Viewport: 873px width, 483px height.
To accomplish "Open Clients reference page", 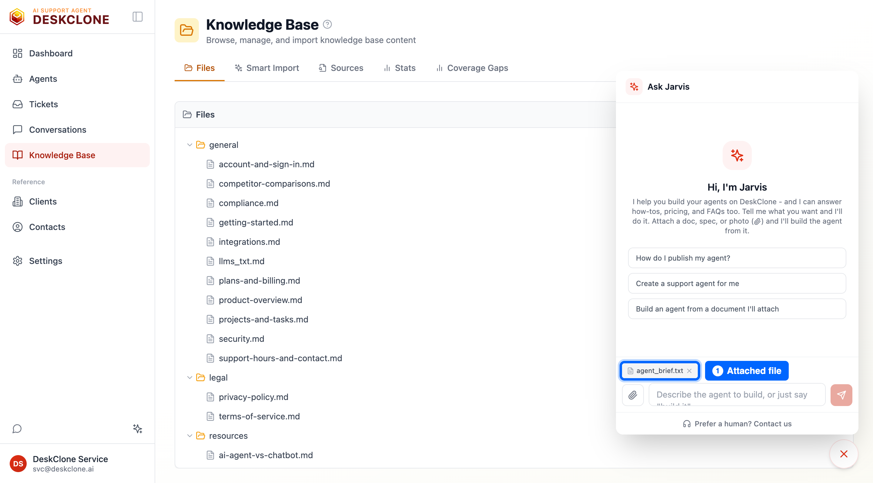I will (x=77, y=201).
